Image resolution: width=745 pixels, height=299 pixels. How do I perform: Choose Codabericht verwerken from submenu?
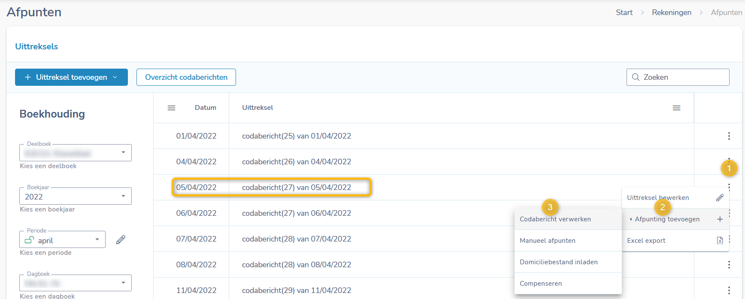click(568, 219)
